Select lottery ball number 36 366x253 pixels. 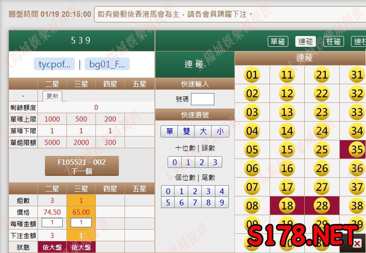[357, 168]
